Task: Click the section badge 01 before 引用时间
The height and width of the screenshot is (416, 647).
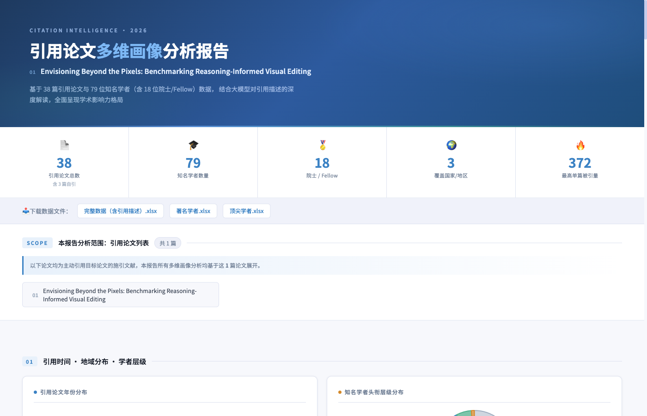Action: (x=30, y=361)
